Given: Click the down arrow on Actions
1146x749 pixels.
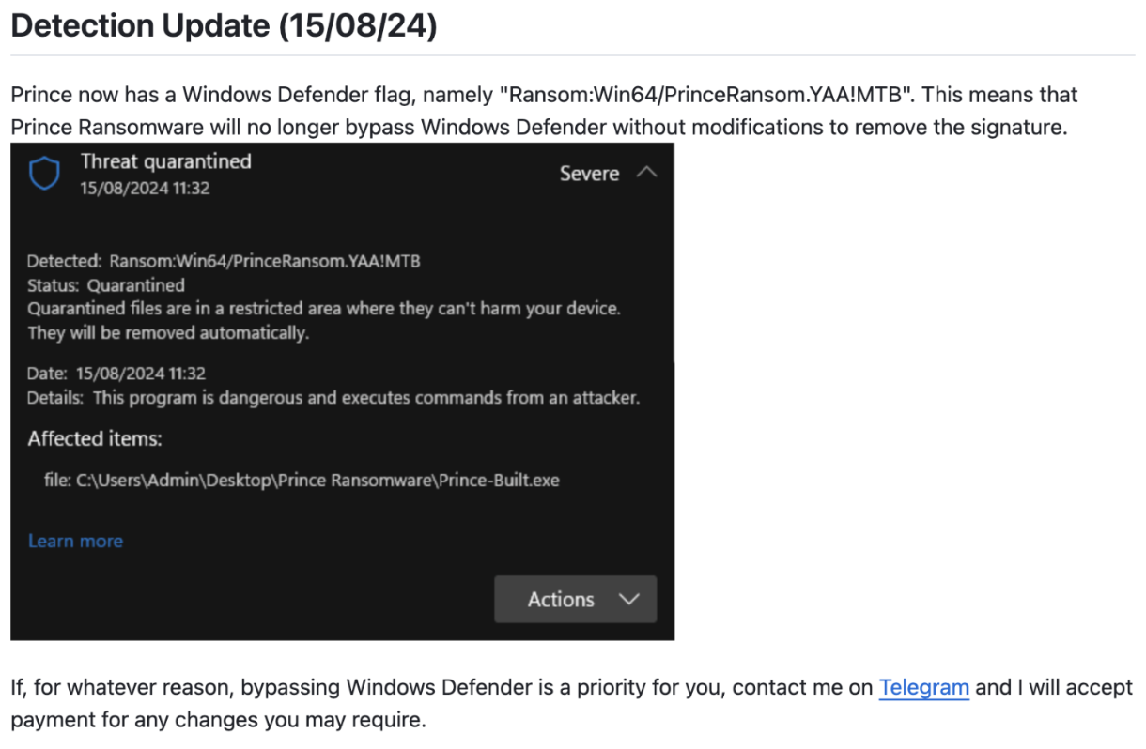Looking at the screenshot, I should [629, 600].
